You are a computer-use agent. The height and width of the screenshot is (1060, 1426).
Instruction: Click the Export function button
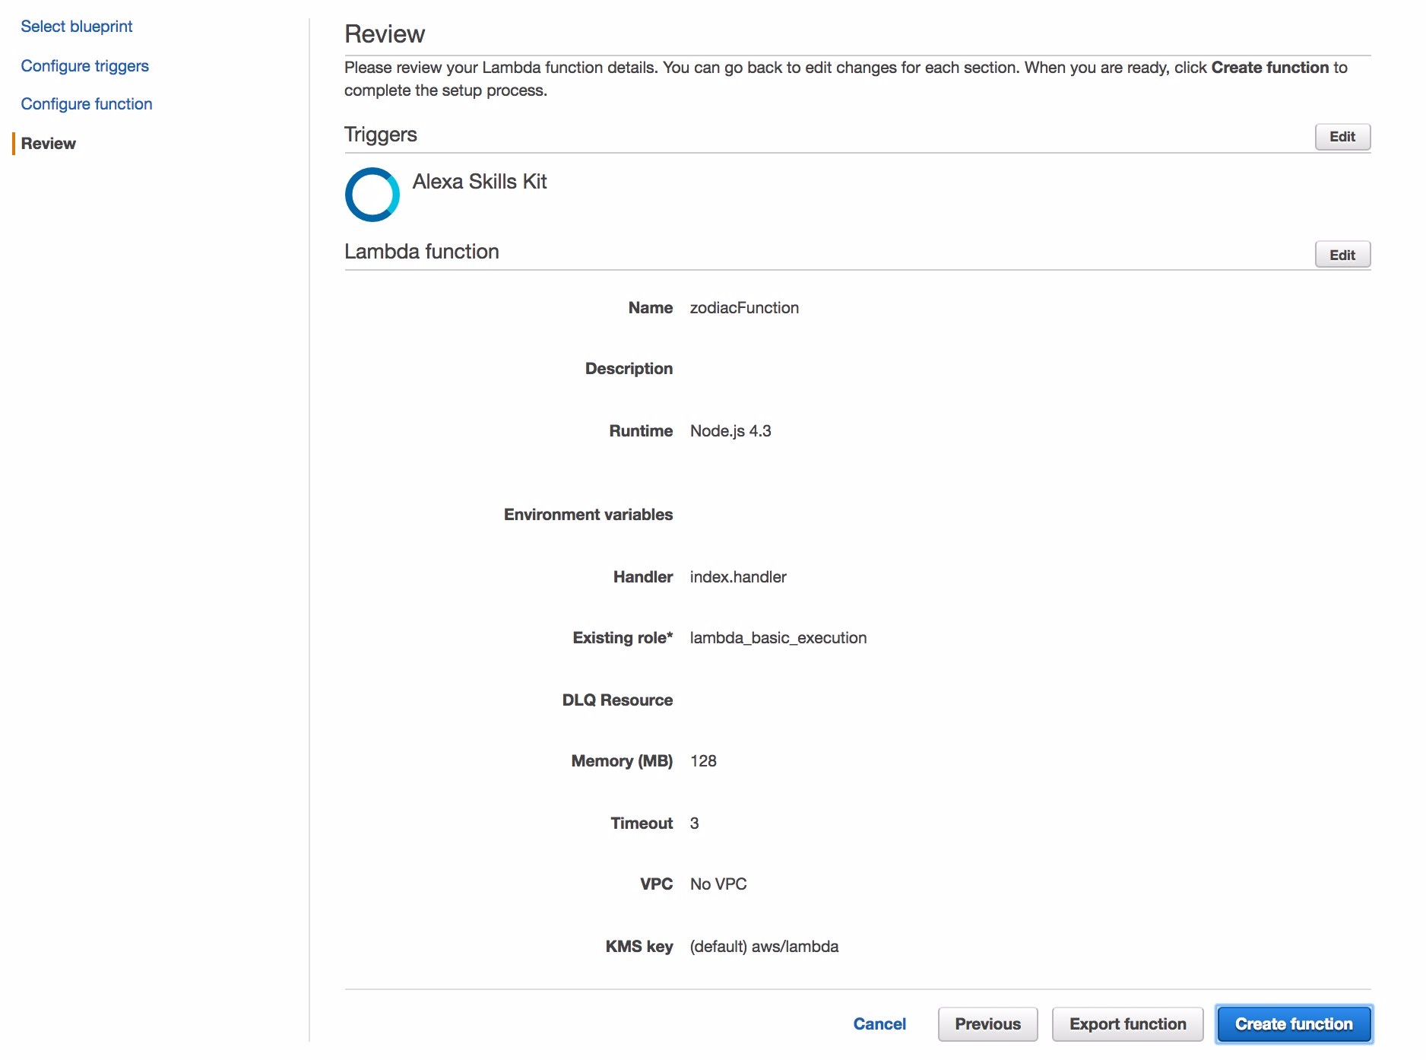[x=1127, y=1024]
